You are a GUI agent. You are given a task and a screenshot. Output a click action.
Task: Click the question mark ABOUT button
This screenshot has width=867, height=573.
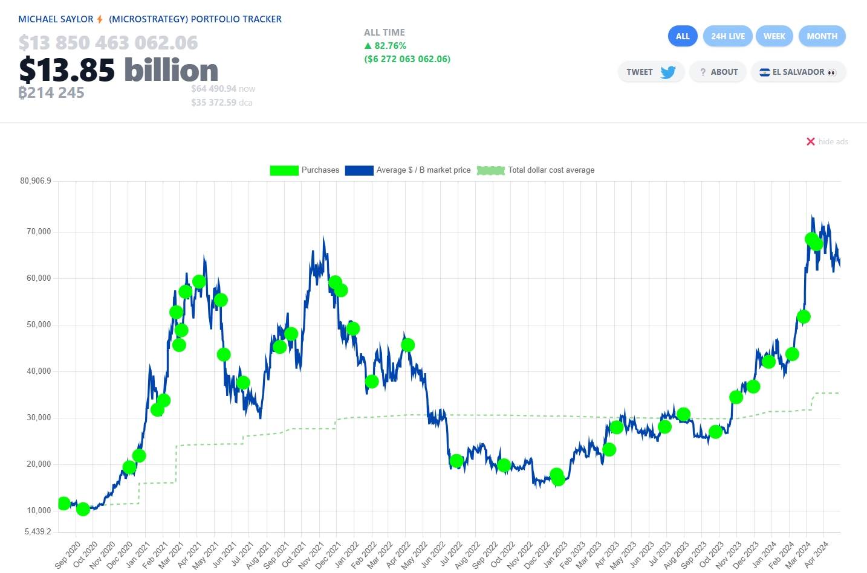tap(718, 72)
